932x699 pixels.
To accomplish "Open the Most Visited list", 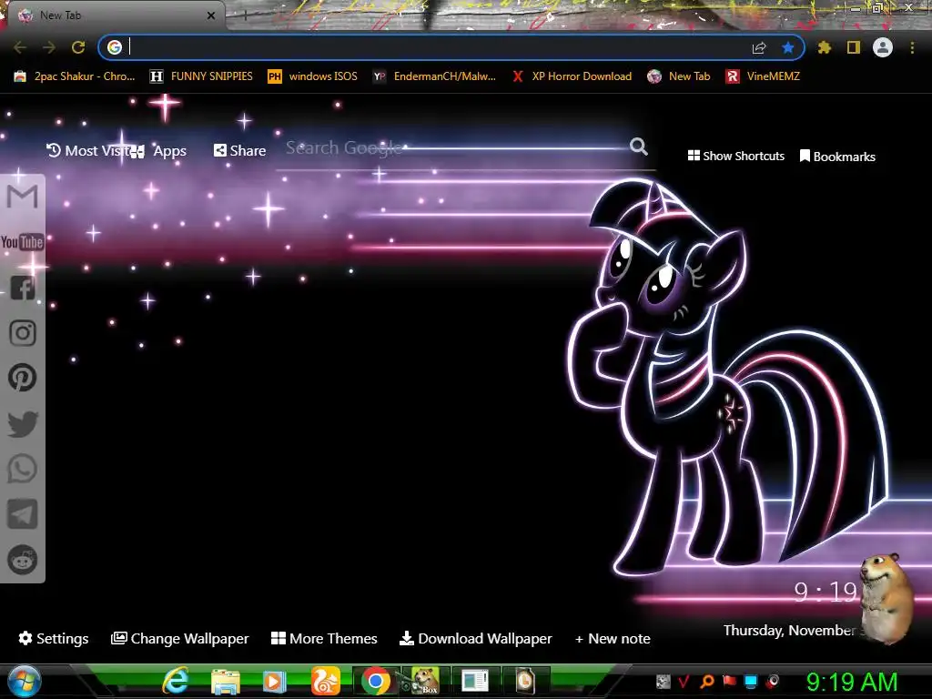I will click(87, 150).
